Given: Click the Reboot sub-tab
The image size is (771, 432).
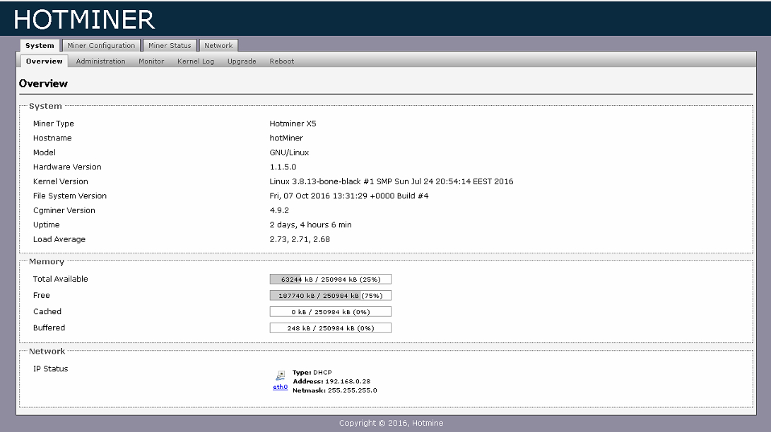Looking at the screenshot, I should pos(282,61).
